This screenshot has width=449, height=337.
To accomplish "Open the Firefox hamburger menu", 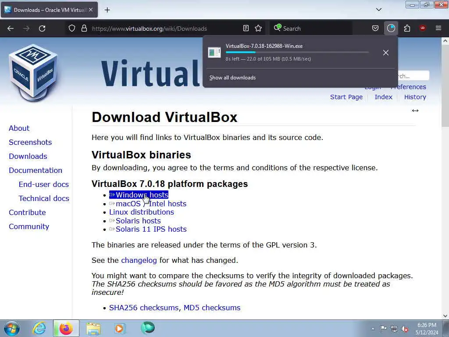I will (x=438, y=28).
